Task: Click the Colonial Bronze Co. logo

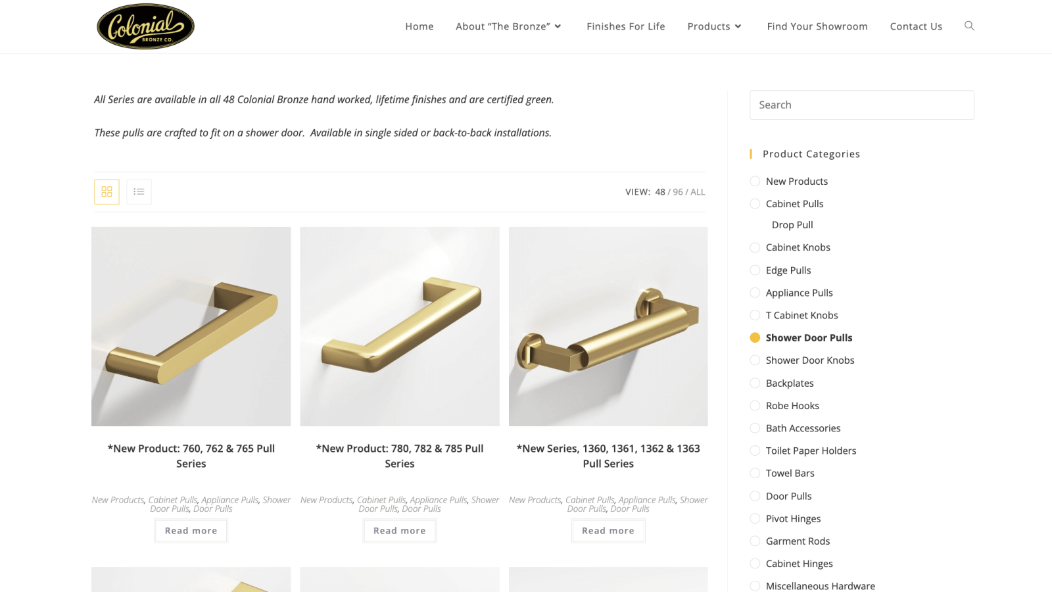Action: point(145,26)
